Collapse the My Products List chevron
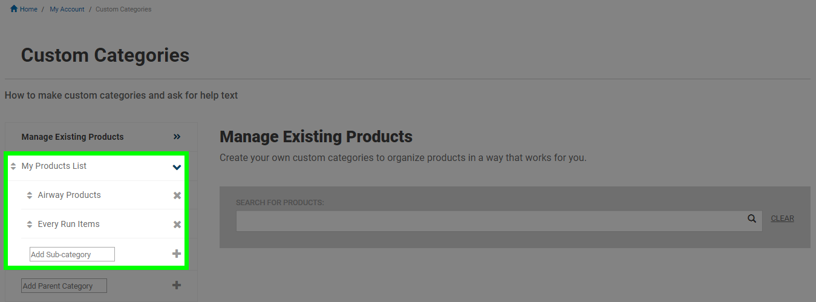Screen dimensions: 816x302 (177, 167)
